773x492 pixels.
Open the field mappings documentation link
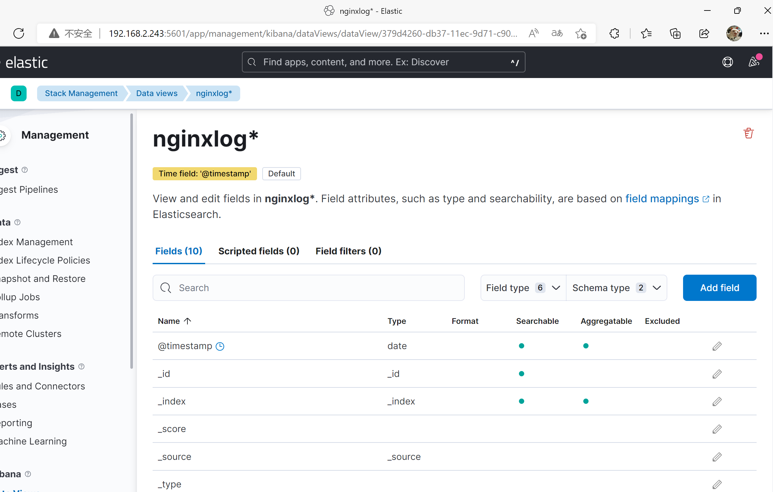pos(662,199)
